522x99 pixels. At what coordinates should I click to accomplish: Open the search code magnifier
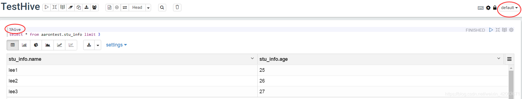pos(162,7)
